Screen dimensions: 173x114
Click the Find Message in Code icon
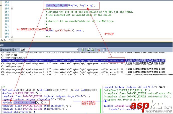click(83, 50)
